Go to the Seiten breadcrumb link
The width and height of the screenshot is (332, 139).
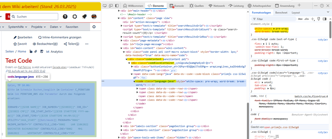pos(10,51)
